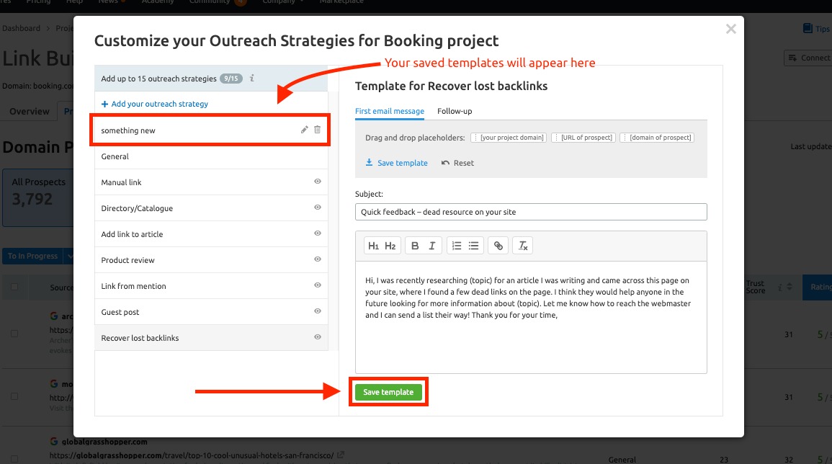Click the undo arrow icon beside Reset
Screen dimensions: 832x464
445,163
